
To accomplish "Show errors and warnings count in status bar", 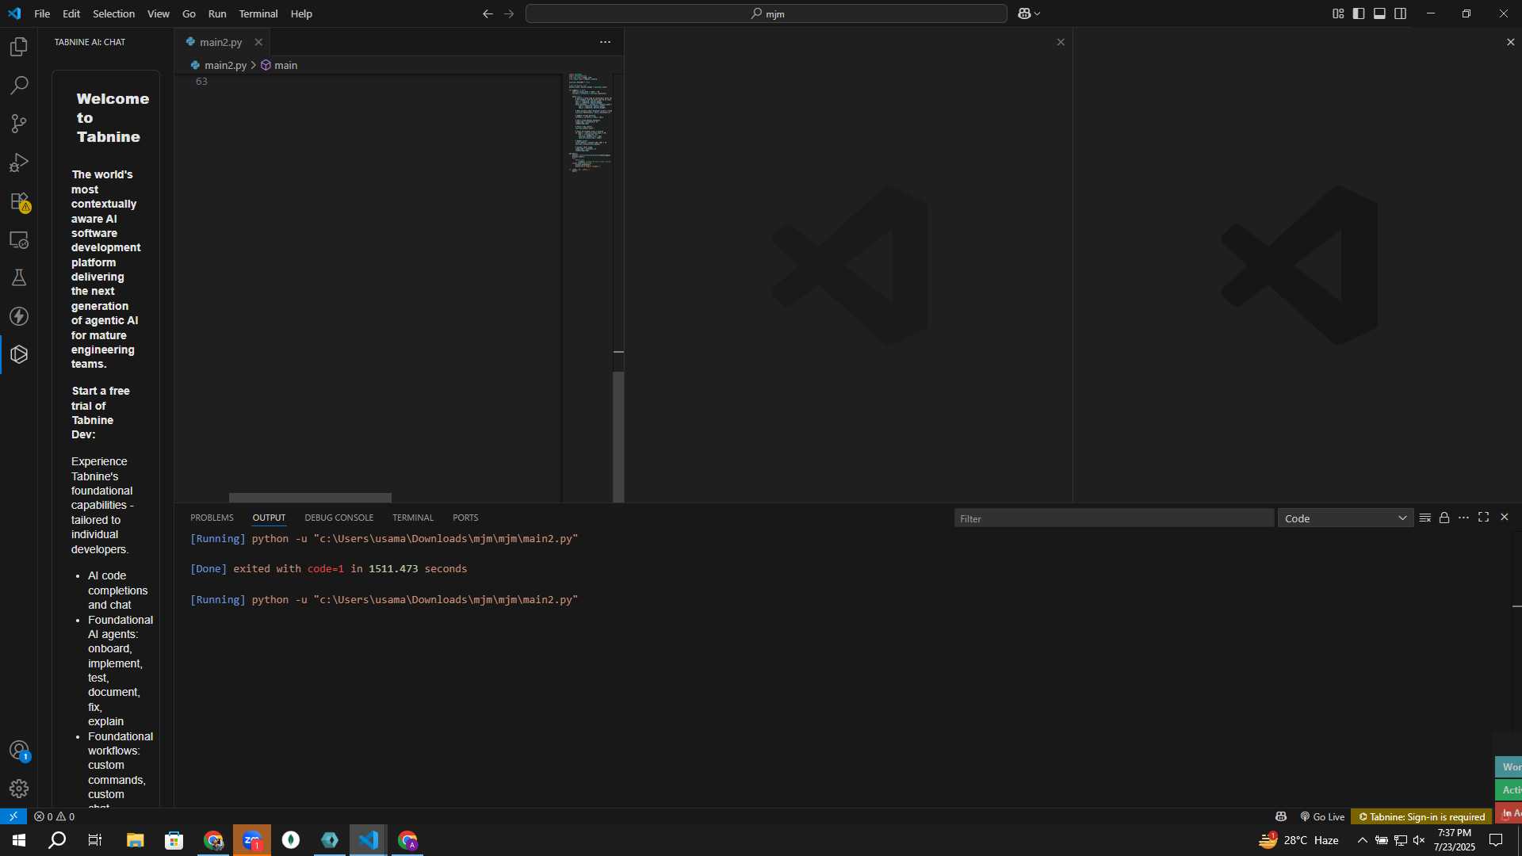I will coord(54,816).
